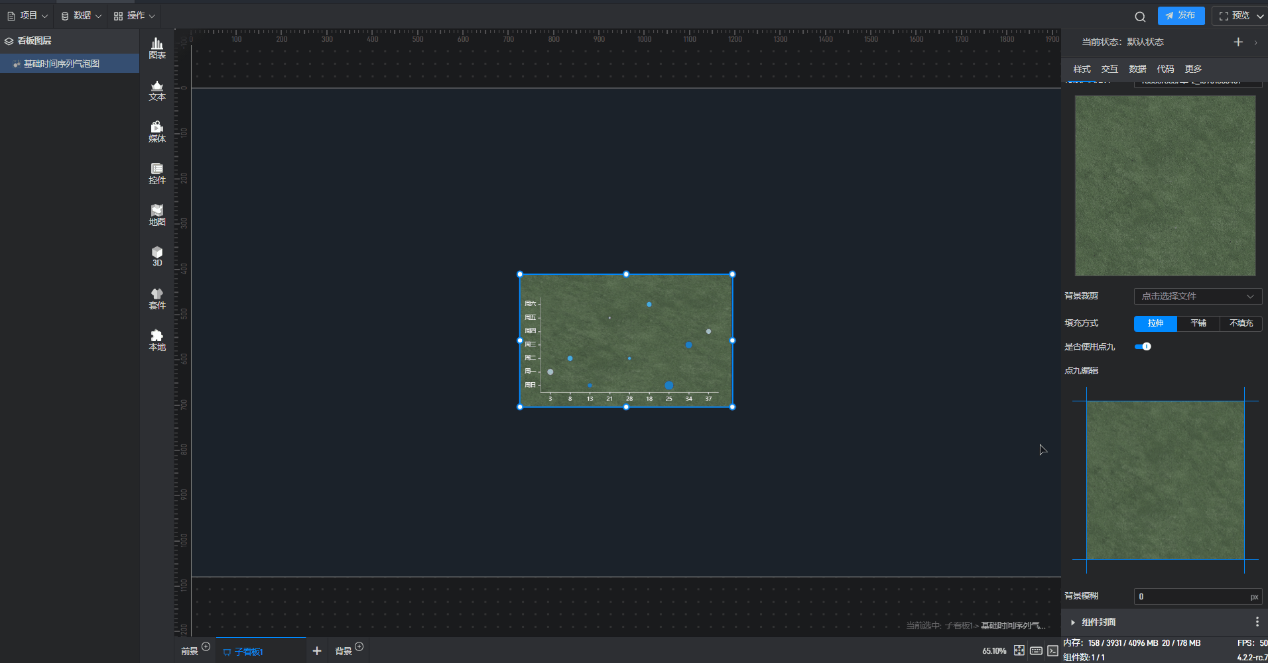Click the plus icon to add state
Screen dimensions: 1268x663
click(x=1237, y=42)
